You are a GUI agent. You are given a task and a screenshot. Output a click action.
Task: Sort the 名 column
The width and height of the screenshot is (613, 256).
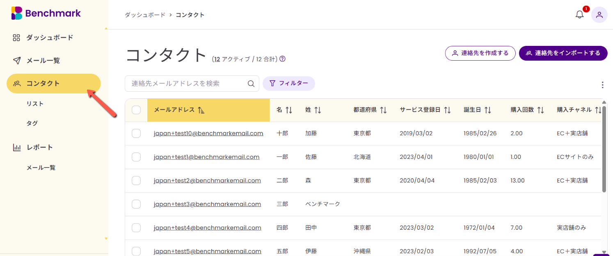289,110
